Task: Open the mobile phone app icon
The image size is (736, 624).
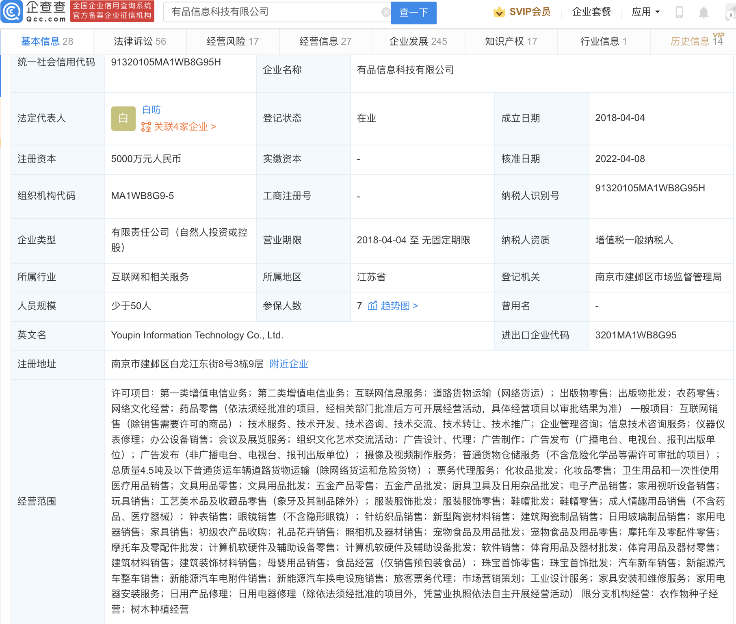Action: [x=679, y=12]
